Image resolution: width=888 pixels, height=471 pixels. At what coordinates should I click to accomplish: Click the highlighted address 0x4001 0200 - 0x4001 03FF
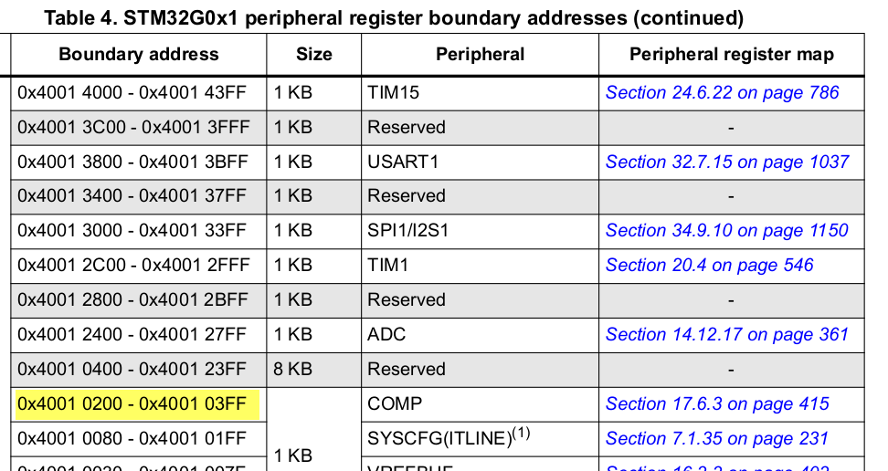[138, 404]
